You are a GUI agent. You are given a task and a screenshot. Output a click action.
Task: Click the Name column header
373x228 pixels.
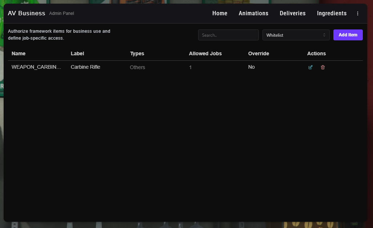pyautogui.click(x=19, y=53)
